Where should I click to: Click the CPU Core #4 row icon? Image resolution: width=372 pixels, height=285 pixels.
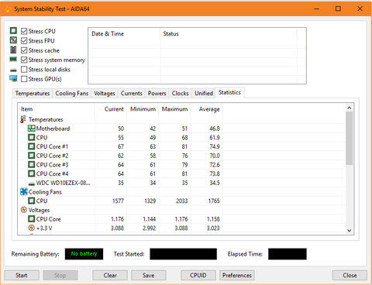click(32, 173)
